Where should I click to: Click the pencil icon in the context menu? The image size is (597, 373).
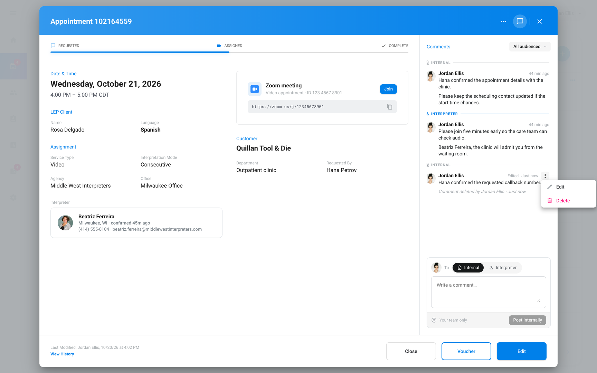coord(550,187)
